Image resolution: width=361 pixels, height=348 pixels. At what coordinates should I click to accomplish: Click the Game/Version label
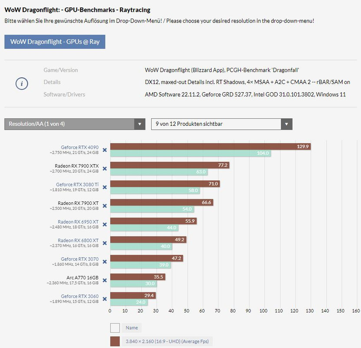[60, 70]
